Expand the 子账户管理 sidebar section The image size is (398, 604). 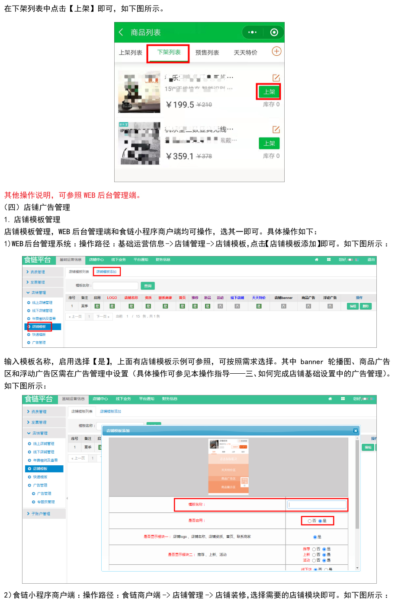pos(40,514)
